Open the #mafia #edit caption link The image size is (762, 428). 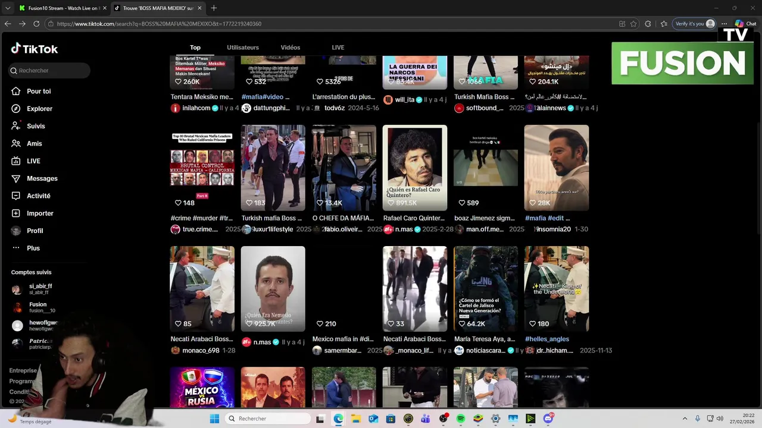tap(547, 218)
